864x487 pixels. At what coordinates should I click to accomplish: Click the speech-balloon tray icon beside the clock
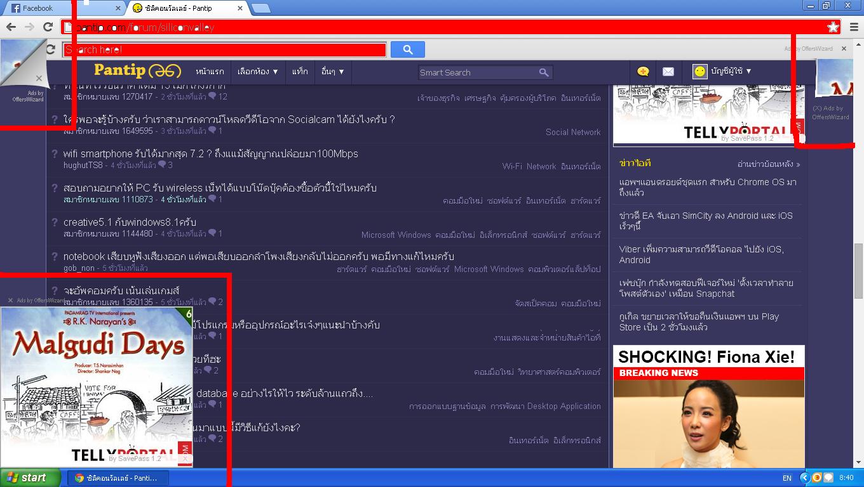click(x=828, y=477)
